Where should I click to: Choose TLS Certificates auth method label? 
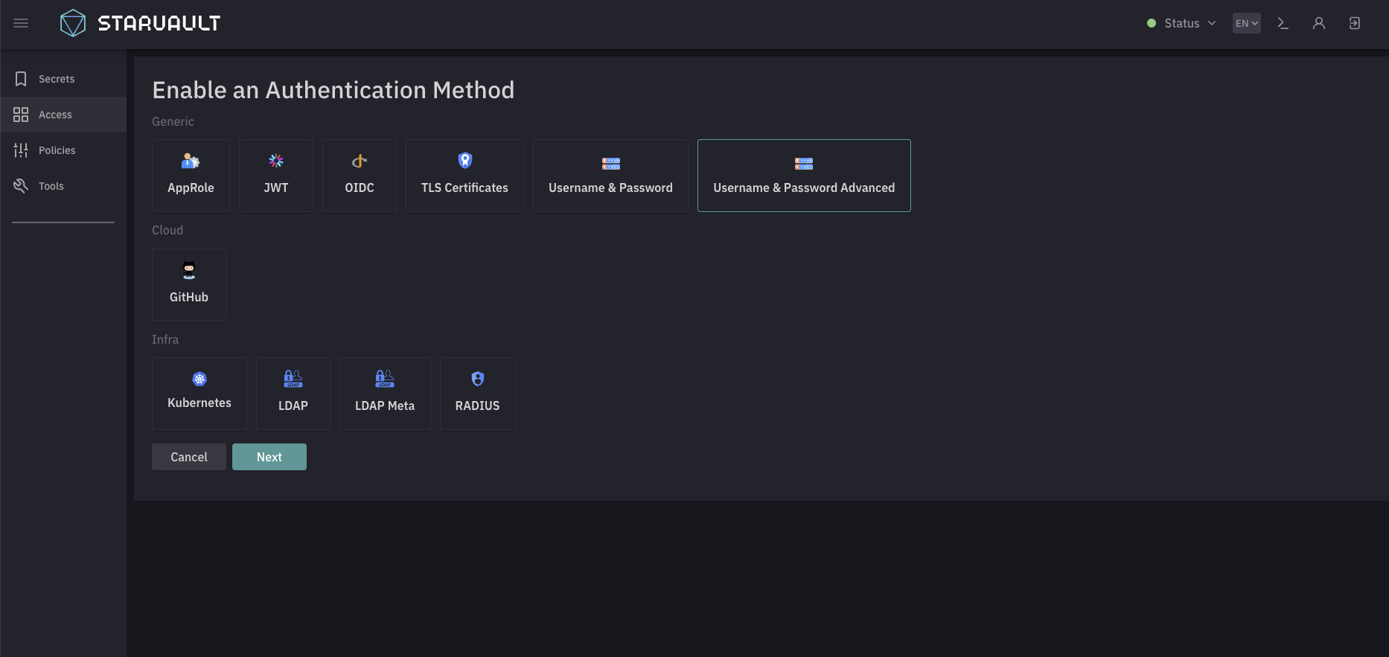pyautogui.click(x=464, y=188)
